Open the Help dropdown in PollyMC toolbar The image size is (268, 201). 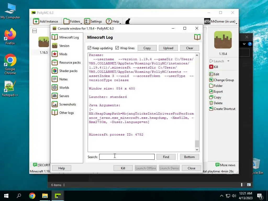click(113, 21)
